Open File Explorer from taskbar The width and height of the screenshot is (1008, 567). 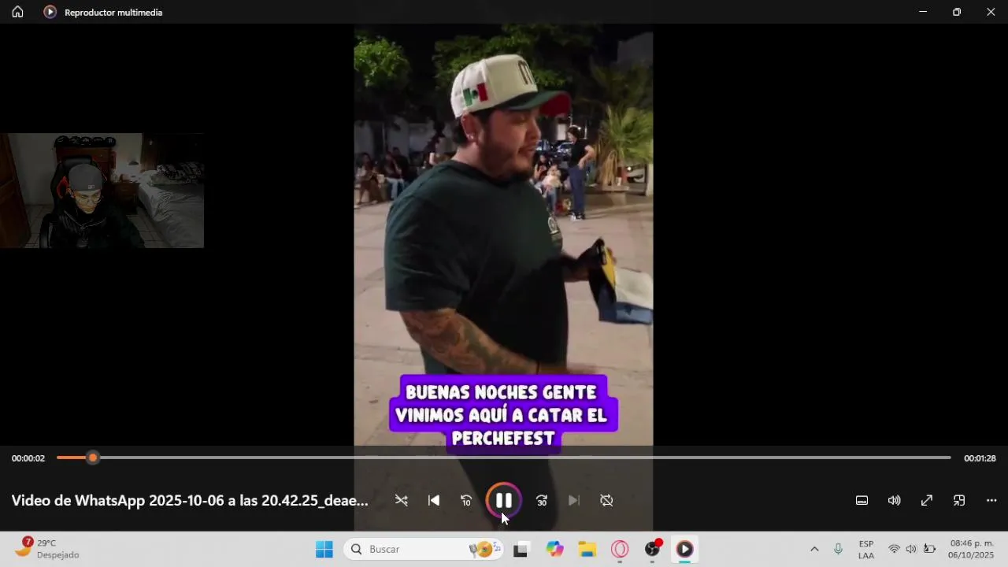tap(587, 549)
